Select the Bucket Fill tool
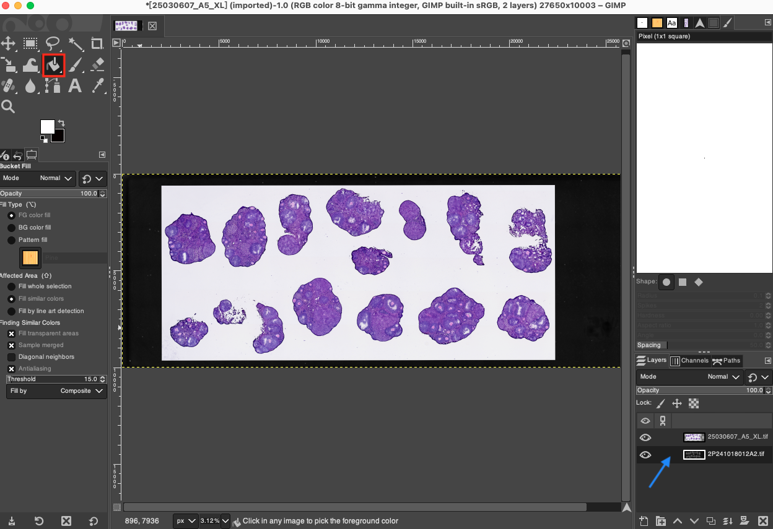 coord(52,64)
